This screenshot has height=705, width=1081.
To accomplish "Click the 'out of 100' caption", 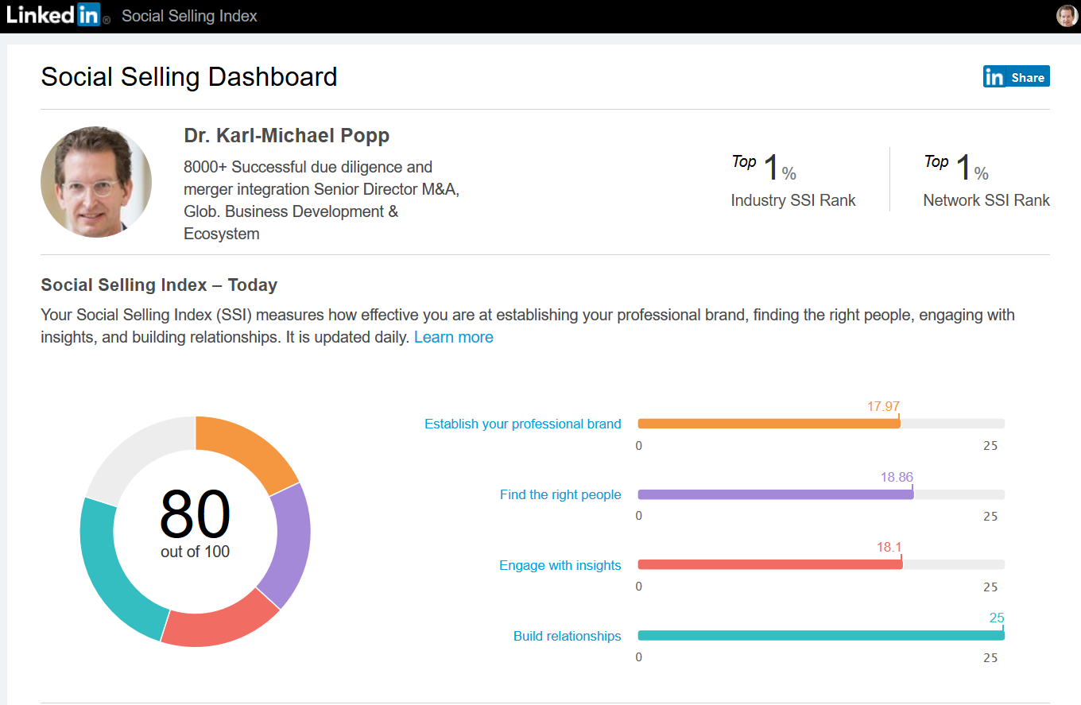I will [x=195, y=552].
